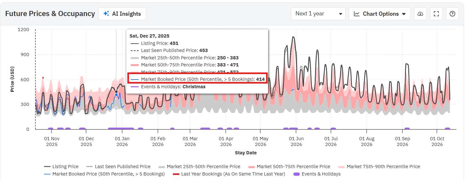Image resolution: width=466 pixels, height=180 pixels.
Task: Expand the Chart Options menu
Action: 380,14
